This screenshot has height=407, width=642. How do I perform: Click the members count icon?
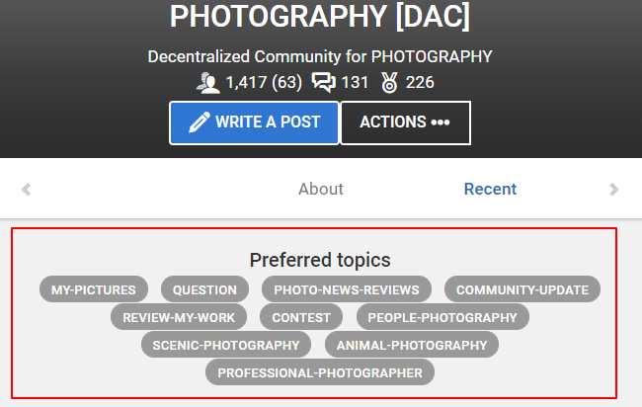click(x=208, y=83)
